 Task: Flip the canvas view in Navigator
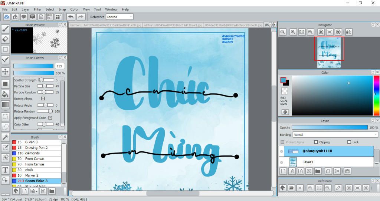[349, 32]
